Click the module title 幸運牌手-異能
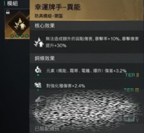144x133 pixels. [x=58, y=7]
